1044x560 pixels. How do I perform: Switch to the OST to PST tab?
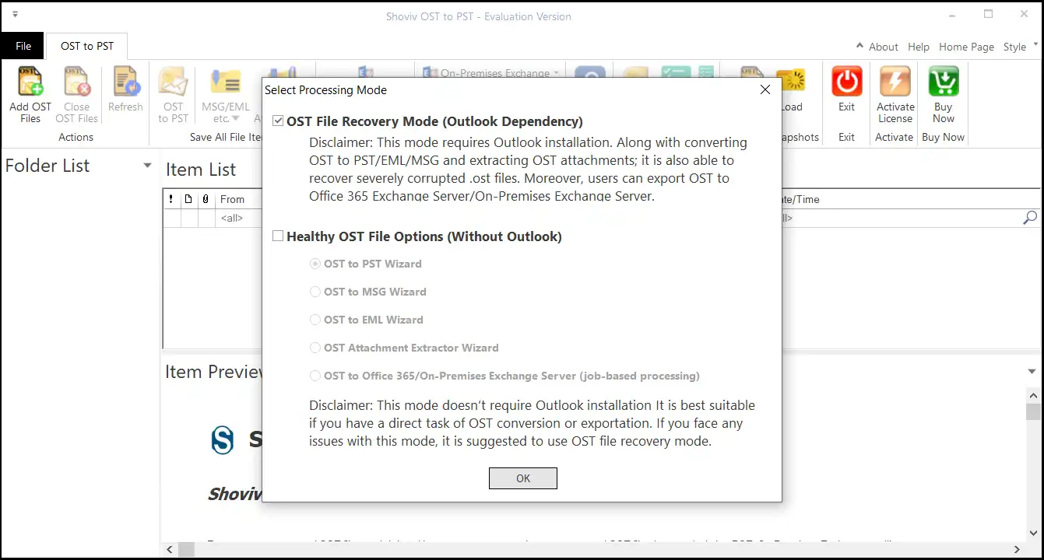pos(87,46)
